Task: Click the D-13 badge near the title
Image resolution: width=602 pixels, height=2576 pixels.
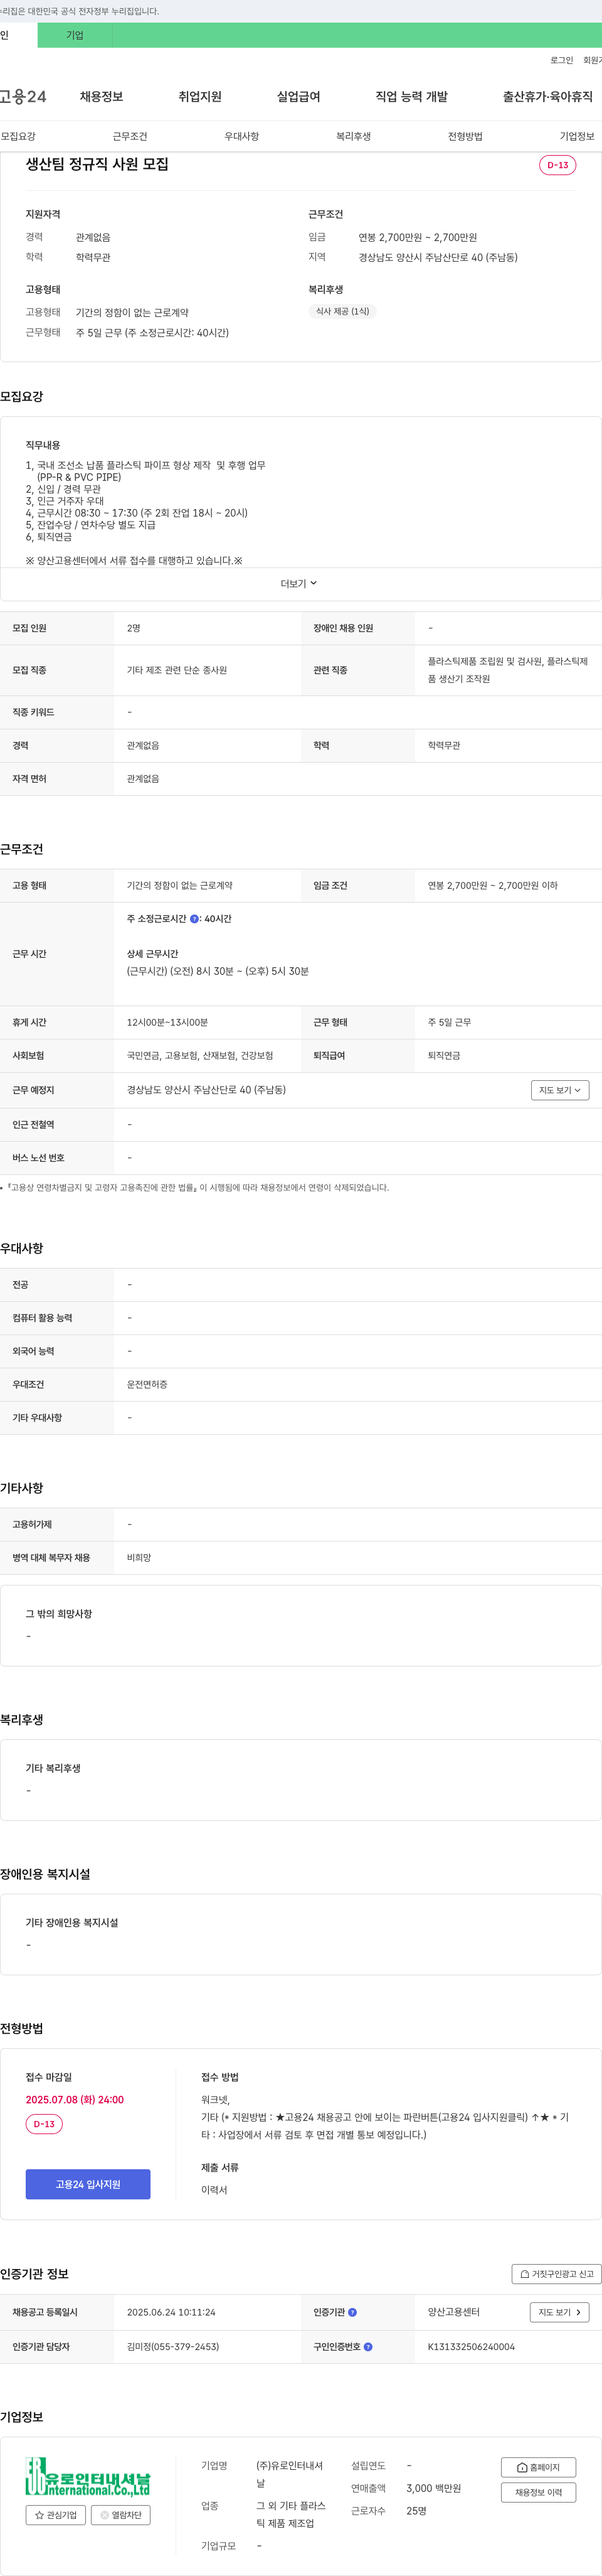Action: click(x=557, y=165)
